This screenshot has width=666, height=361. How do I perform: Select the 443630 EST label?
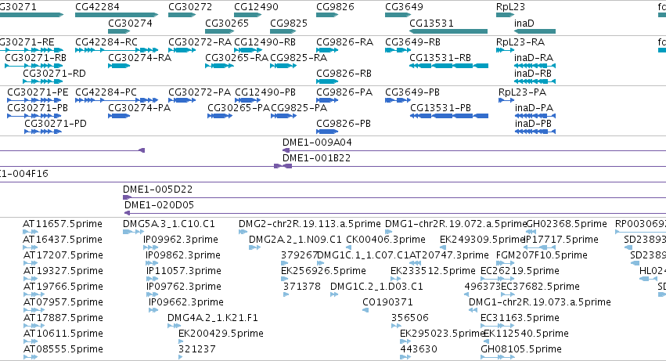(419, 349)
